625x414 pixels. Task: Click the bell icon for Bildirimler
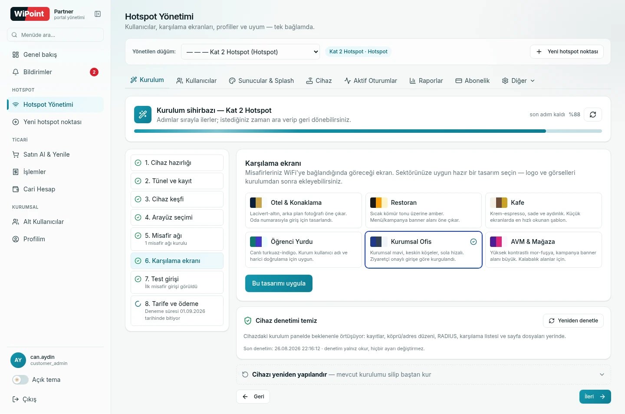pos(16,72)
